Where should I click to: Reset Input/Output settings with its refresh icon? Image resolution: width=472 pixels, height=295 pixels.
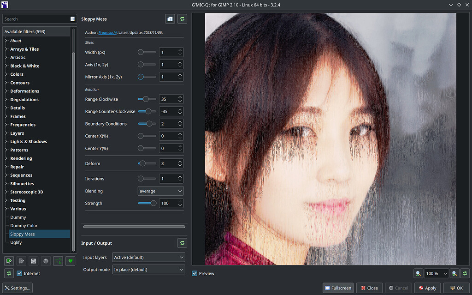pos(182,242)
